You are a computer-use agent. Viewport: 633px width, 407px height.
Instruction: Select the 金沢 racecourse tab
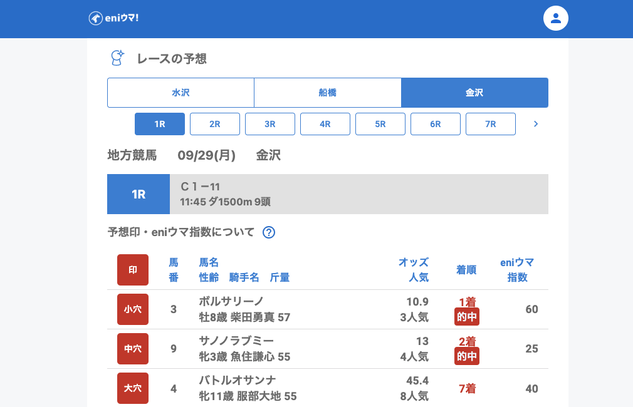tap(474, 93)
